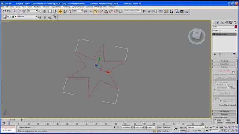This screenshot has width=239, height=134.
Task: Toggle the key mode key icon
Action: coord(176,129)
